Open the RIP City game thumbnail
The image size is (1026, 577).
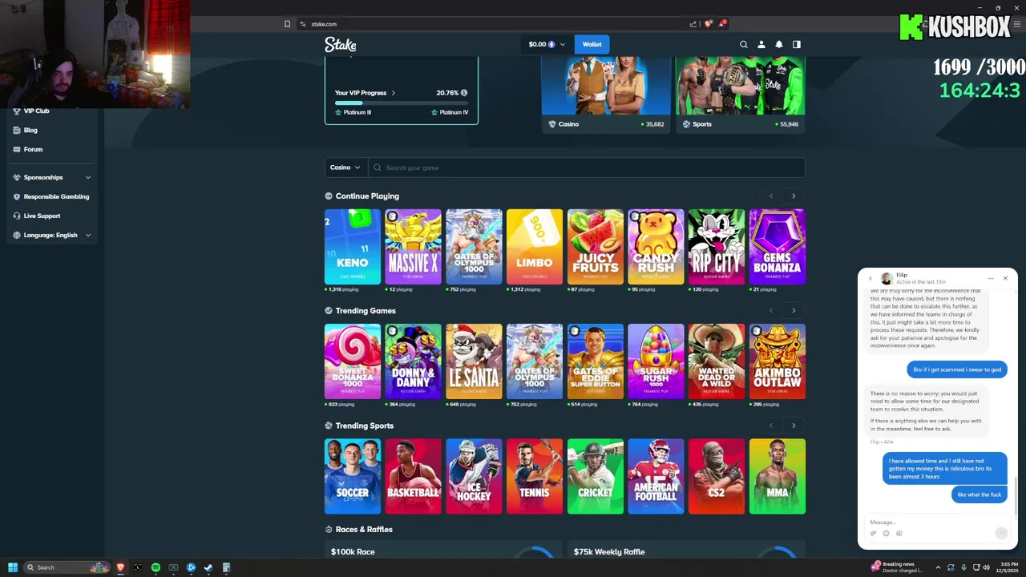(717, 247)
